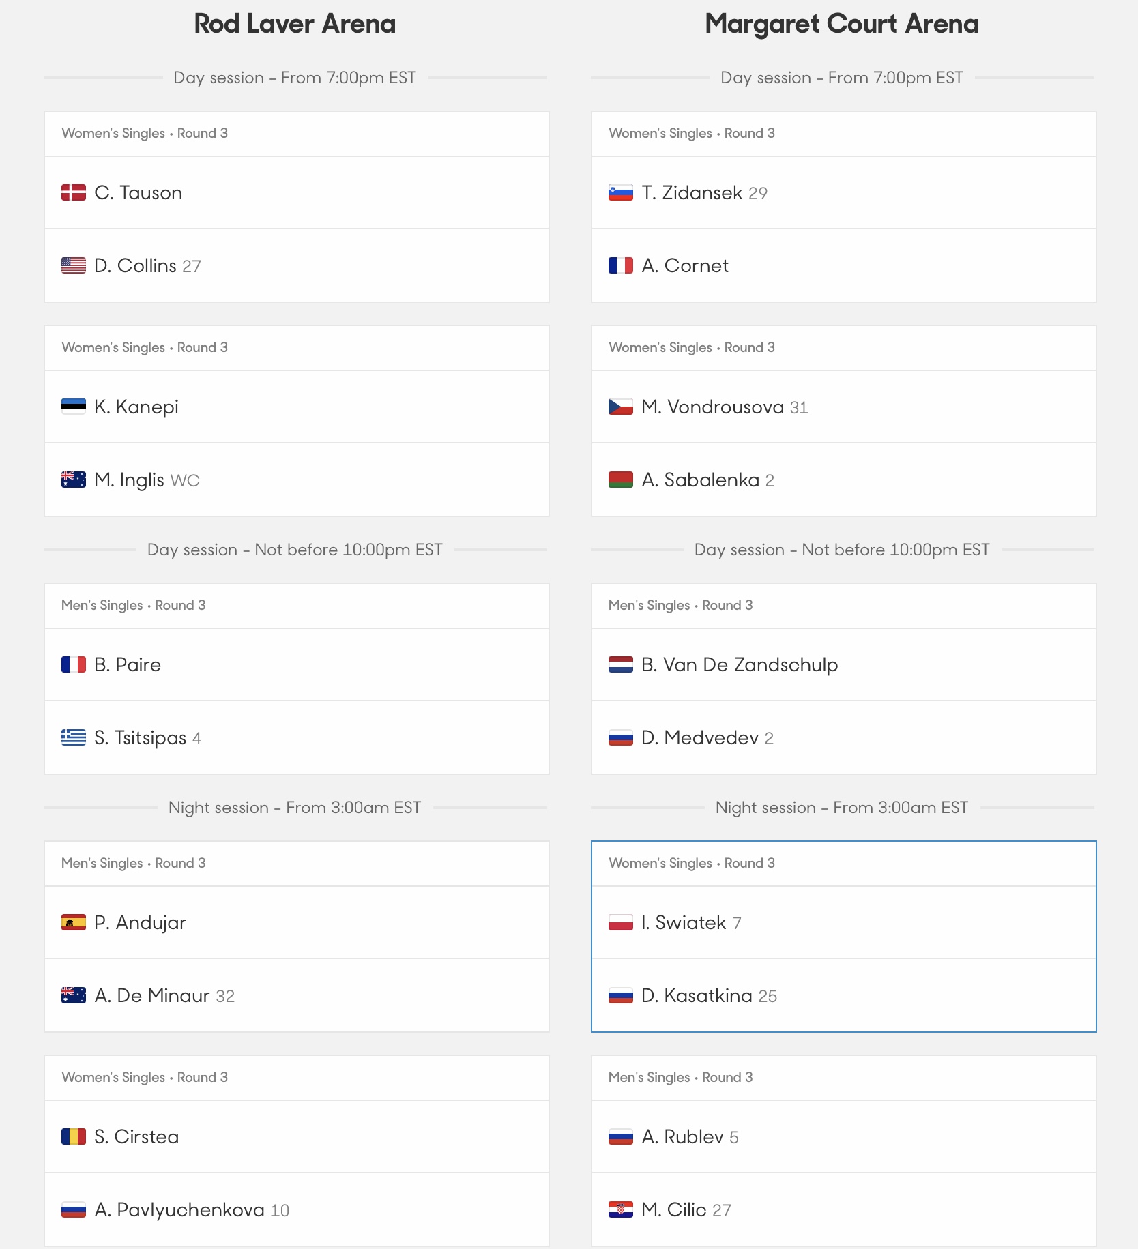Select the Zidansek vs Cornet match header
Screen dimensions: 1138x1249
tap(844, 134)
